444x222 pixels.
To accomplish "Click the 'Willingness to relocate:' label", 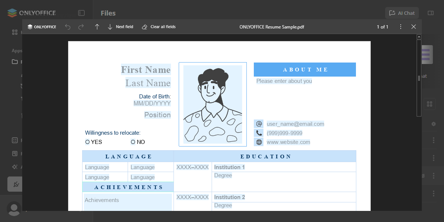I will coord(113,133).
